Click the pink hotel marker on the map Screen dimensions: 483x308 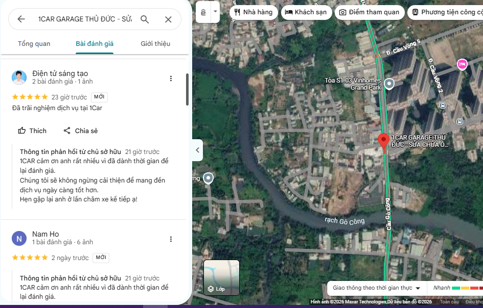coord(462,64)
